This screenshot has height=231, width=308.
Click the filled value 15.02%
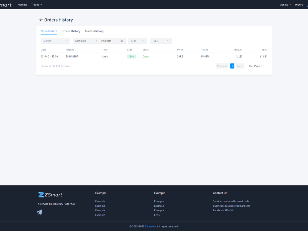205,57
